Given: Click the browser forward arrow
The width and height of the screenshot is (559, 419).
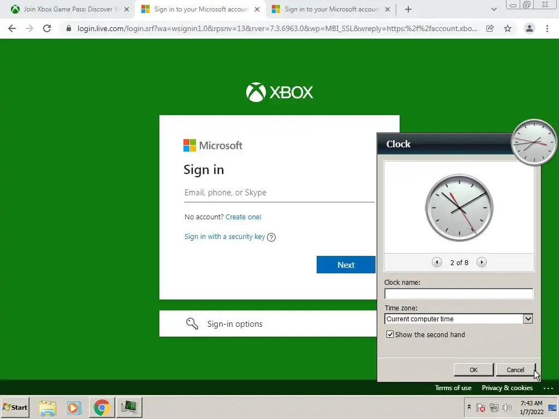Looking at the screenshot, I should (29, 28).
